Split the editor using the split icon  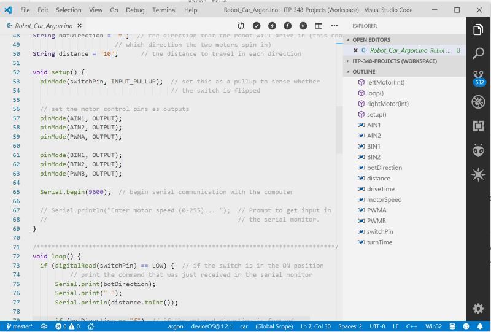tap(319, 26)
